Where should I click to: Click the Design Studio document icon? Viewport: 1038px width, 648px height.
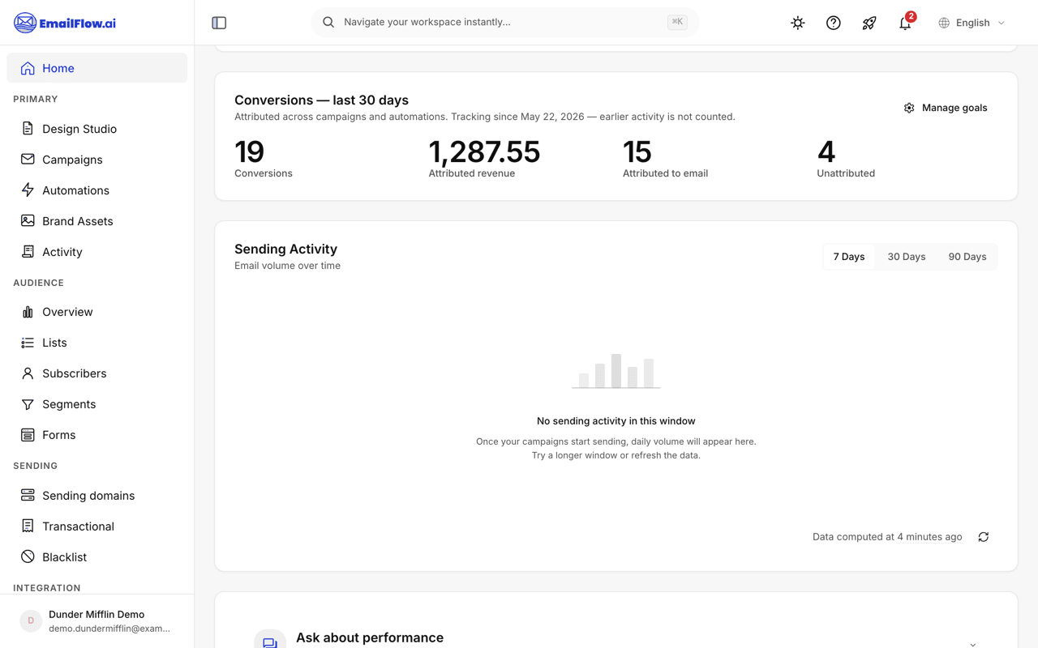tap(28, 129)
